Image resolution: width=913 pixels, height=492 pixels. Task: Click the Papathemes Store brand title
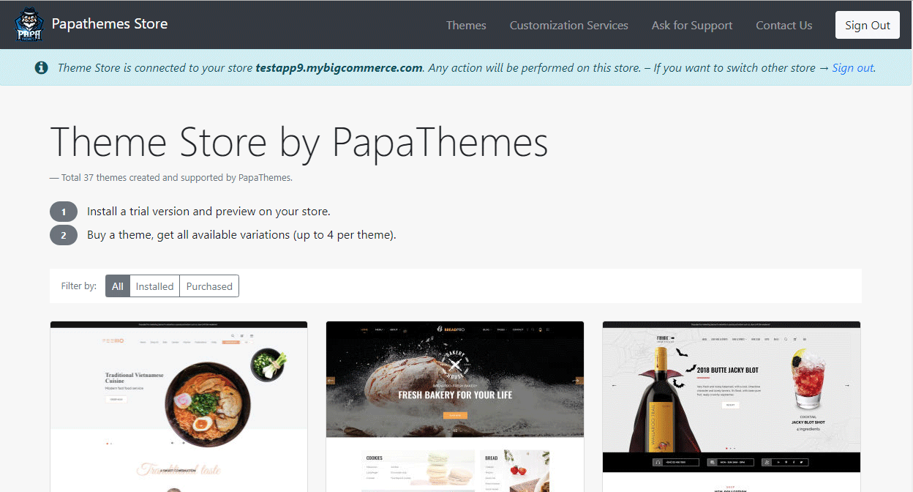point(110,23)
